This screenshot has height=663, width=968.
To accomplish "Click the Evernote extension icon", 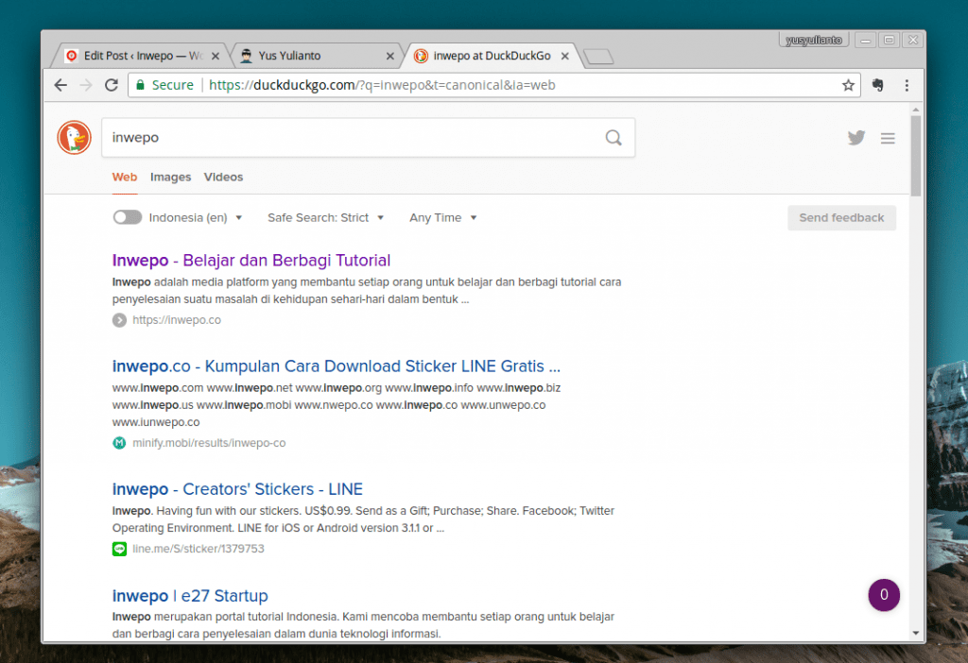I will click(878, 85).
